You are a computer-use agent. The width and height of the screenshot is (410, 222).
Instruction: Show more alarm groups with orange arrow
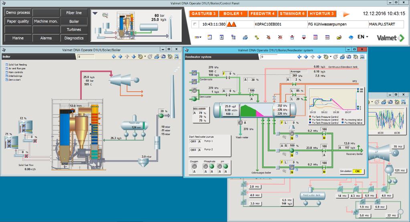(346, 14)
